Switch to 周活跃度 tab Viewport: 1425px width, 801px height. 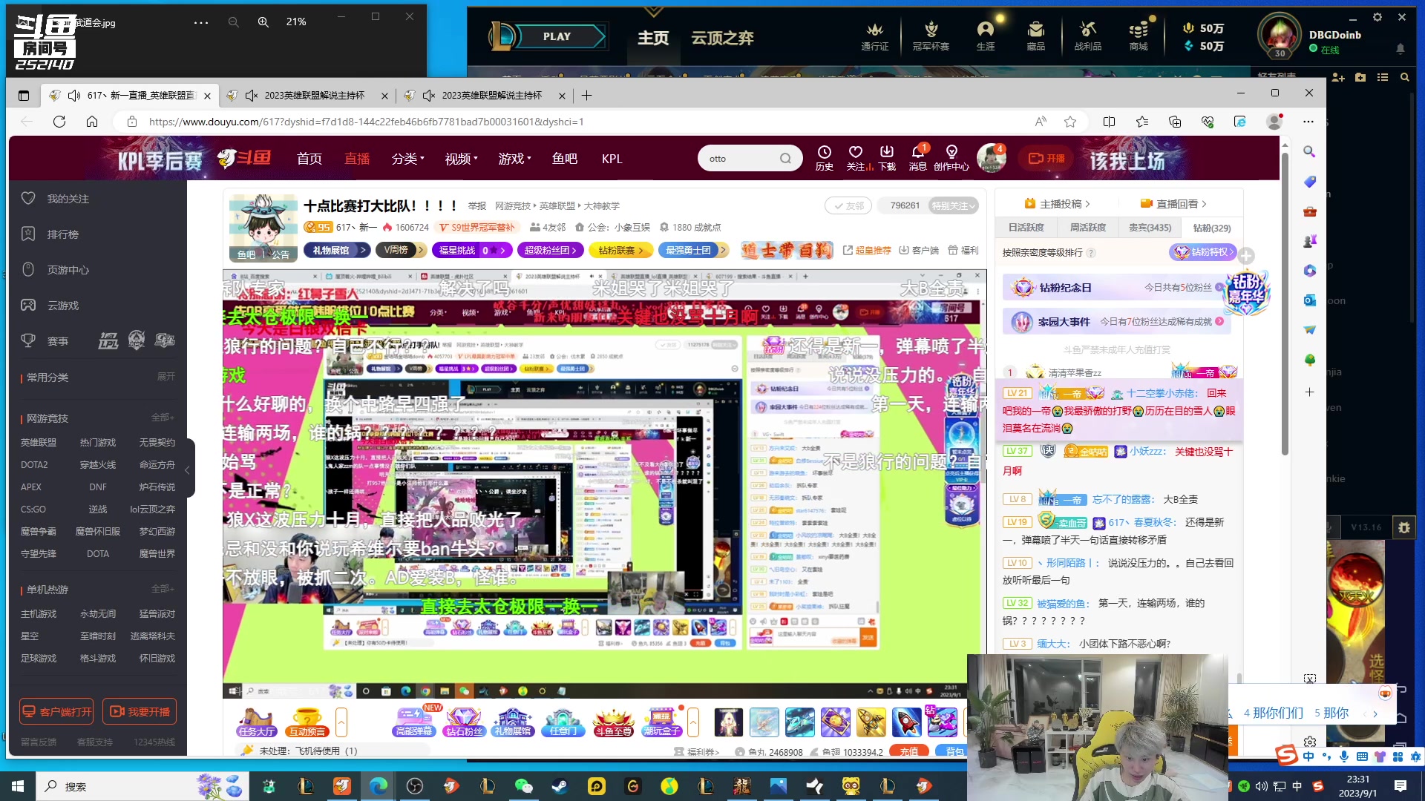coord(1088,228)
